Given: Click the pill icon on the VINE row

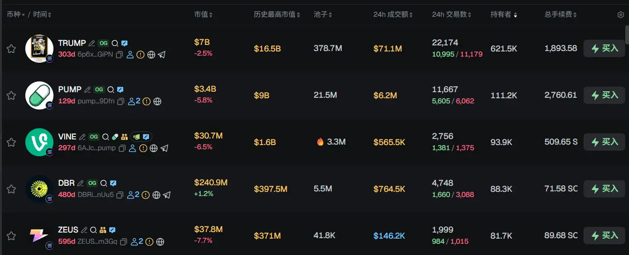Looking at the screenshot, I should (115, 137).
